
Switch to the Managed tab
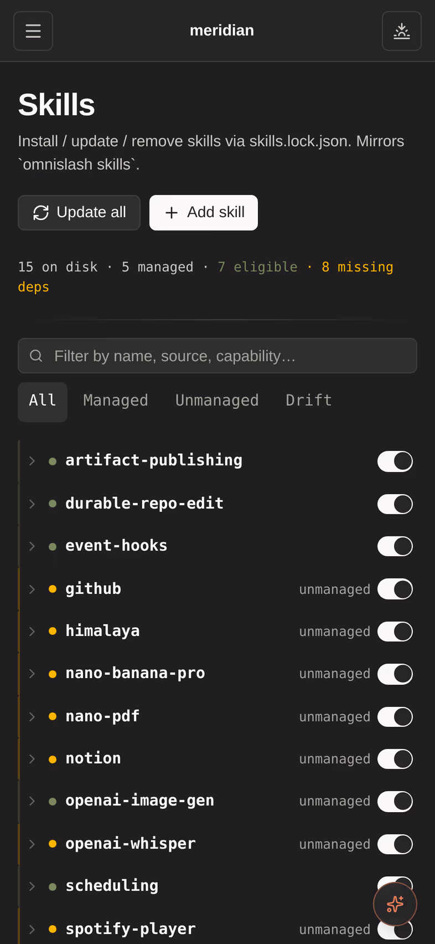click(116, 401)
